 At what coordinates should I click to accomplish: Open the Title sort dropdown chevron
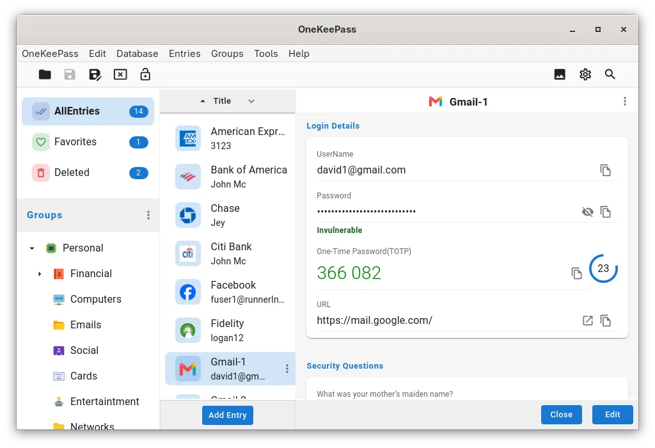point(251,101)
